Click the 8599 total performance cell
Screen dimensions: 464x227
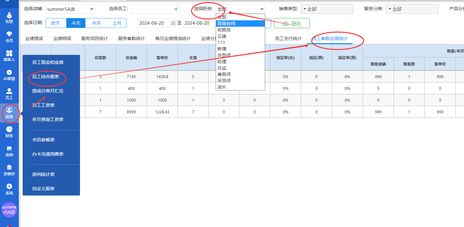pos(131,112)
